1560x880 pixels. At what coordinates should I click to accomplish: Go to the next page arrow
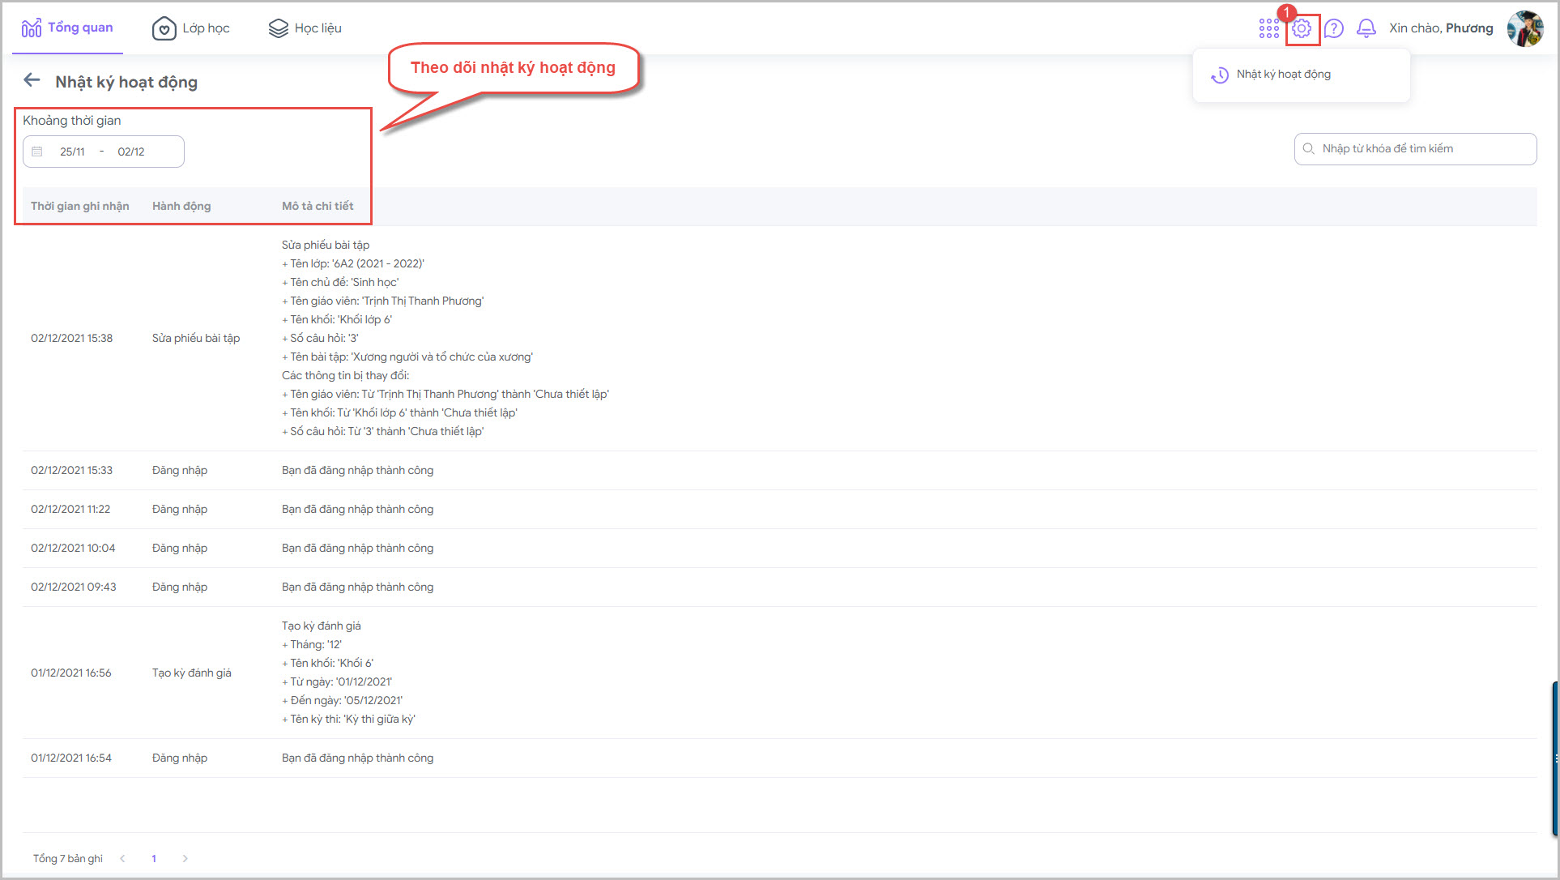[185, 858]
